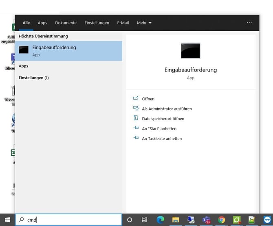Viewport: 273px width, 226px height.
Task: Open Google Chrome from the taskbar
Action: 221,220
